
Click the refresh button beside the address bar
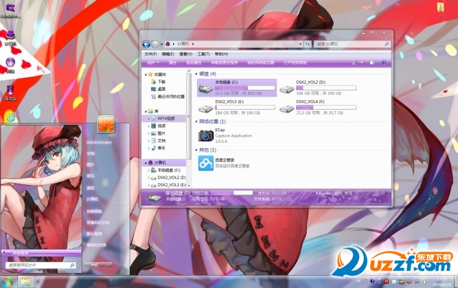click(308, 44)
